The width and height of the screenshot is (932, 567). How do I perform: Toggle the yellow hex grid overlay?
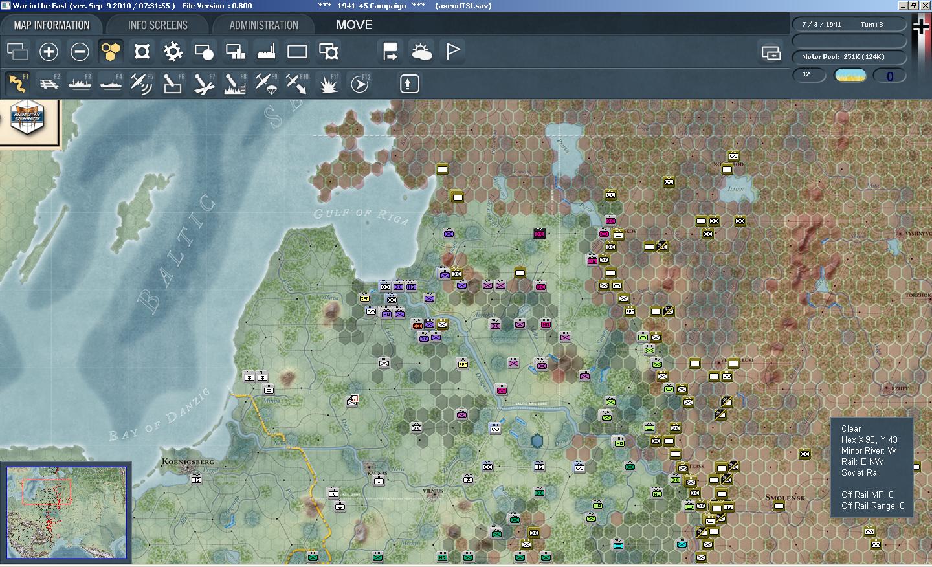(111, 51)
